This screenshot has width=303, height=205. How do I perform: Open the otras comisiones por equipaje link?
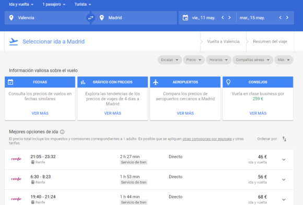207,139
